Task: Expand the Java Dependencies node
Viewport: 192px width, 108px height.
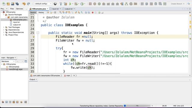Action: point(4,32)
